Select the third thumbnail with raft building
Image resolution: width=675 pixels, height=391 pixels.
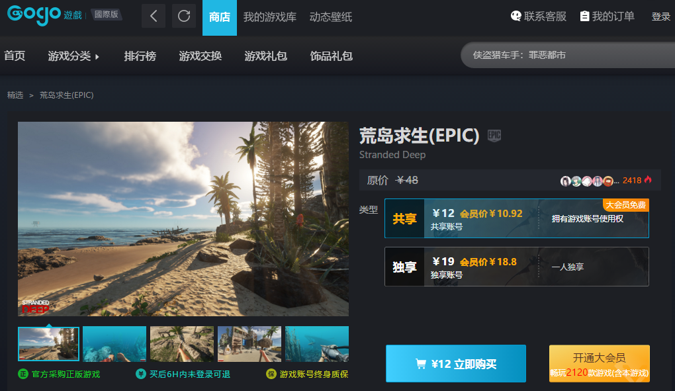[x=182, y=343]
